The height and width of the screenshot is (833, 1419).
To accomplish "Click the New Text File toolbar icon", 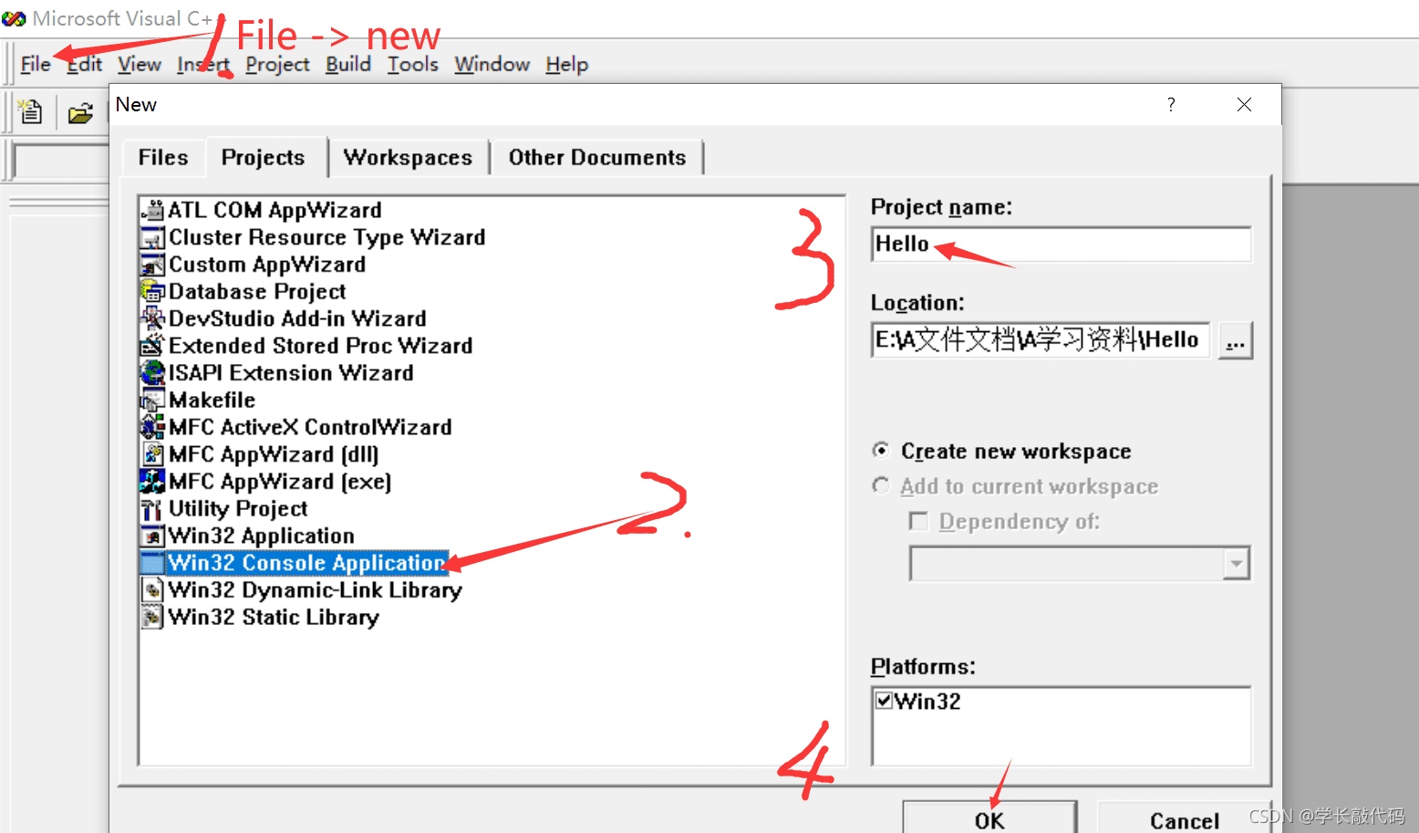I will click(31, 112).
